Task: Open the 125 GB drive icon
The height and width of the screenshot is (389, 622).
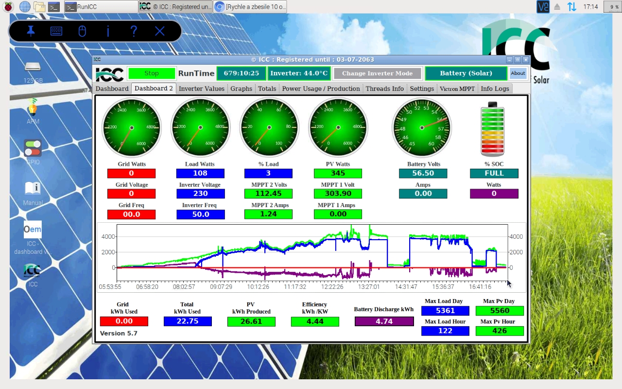Action: 33,67
